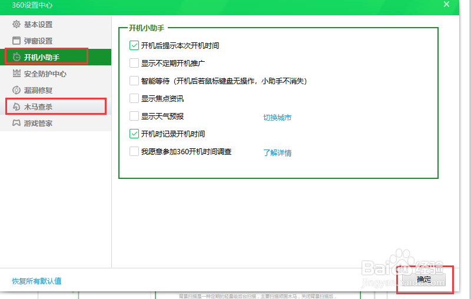
Task: Check the 显示天气预报 checkbox
Action: (x=134, y=116)
